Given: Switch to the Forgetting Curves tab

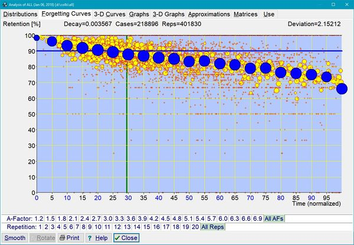Looking at the screenshot, I should 66,14.
